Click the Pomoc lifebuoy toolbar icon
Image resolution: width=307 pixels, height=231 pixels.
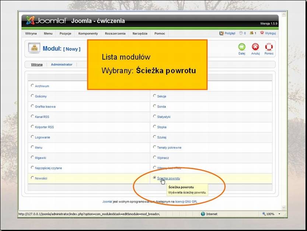(269, 47)
